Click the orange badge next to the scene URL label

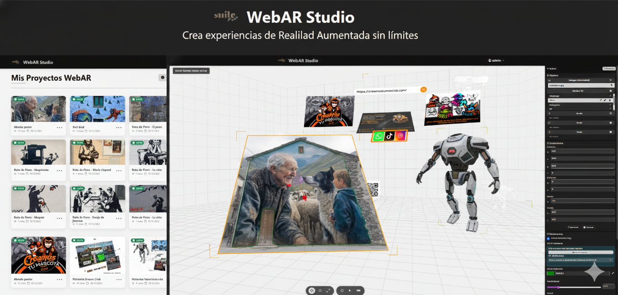(424, 89)
